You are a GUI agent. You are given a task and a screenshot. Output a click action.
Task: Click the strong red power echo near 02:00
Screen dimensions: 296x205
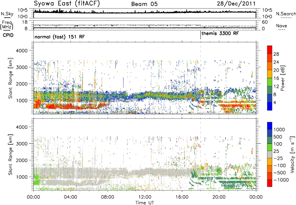point(52,106)
